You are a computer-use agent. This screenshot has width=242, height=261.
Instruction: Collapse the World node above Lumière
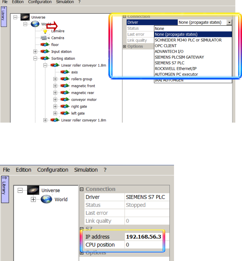coord(25,24)
